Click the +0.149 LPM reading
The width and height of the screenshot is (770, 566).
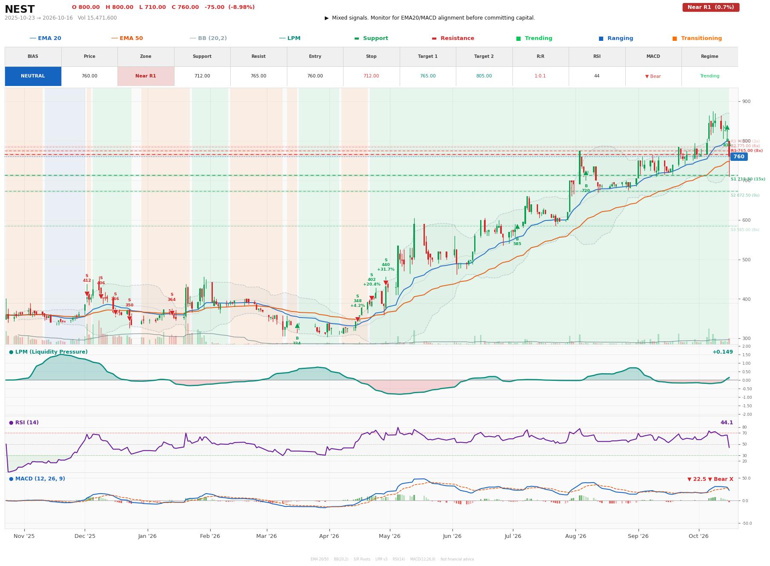(723, 352)
